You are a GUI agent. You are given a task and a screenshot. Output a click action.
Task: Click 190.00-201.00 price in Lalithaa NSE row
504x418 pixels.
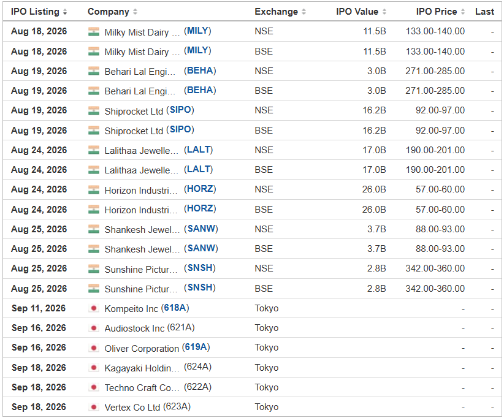coord(435,150)
